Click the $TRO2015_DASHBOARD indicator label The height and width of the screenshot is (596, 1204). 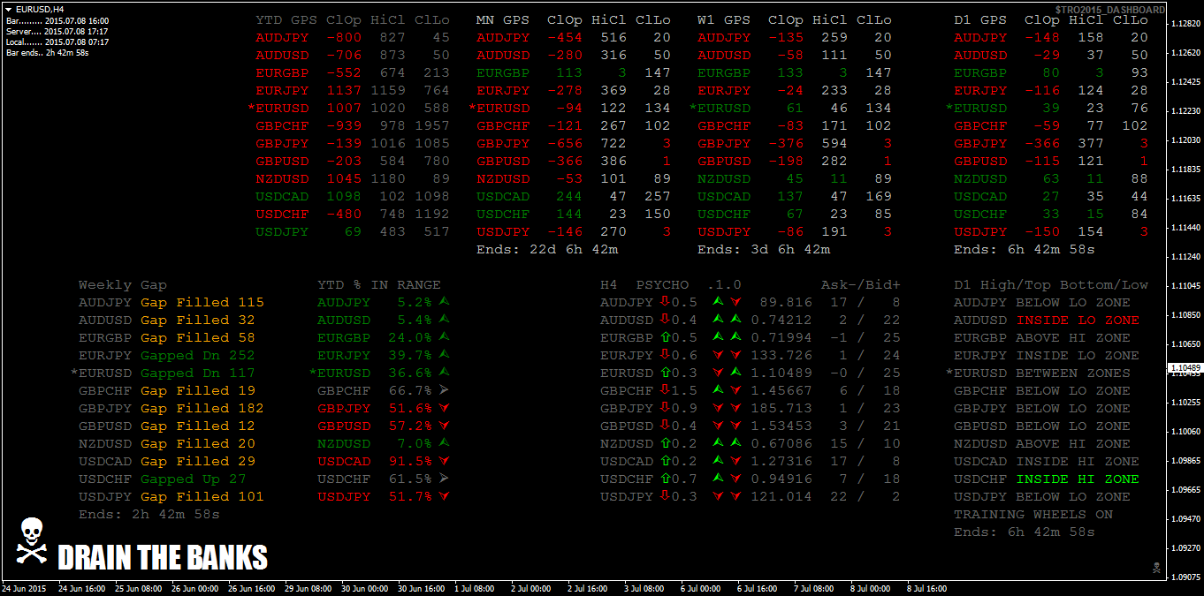tap(1109, 10)
